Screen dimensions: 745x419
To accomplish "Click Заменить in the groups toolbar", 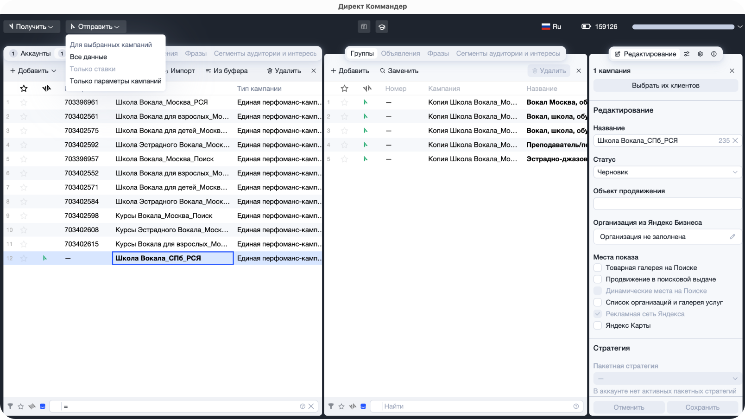I will (x=399, y=71).
